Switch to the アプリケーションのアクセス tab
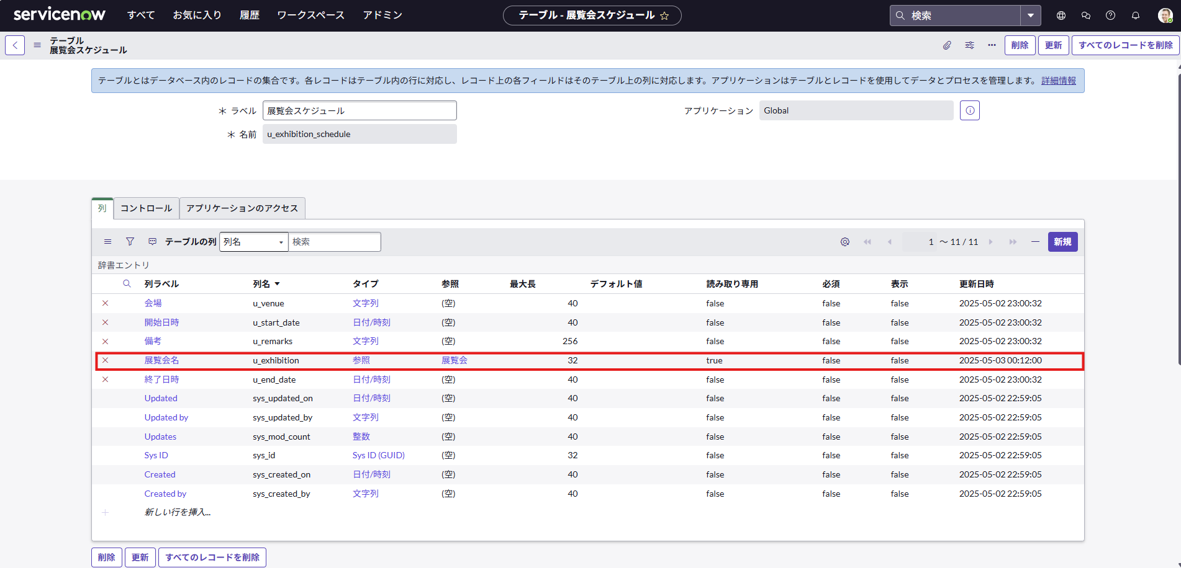The height and width of the screenshot is (568, 1181). [x=242, y=208]
